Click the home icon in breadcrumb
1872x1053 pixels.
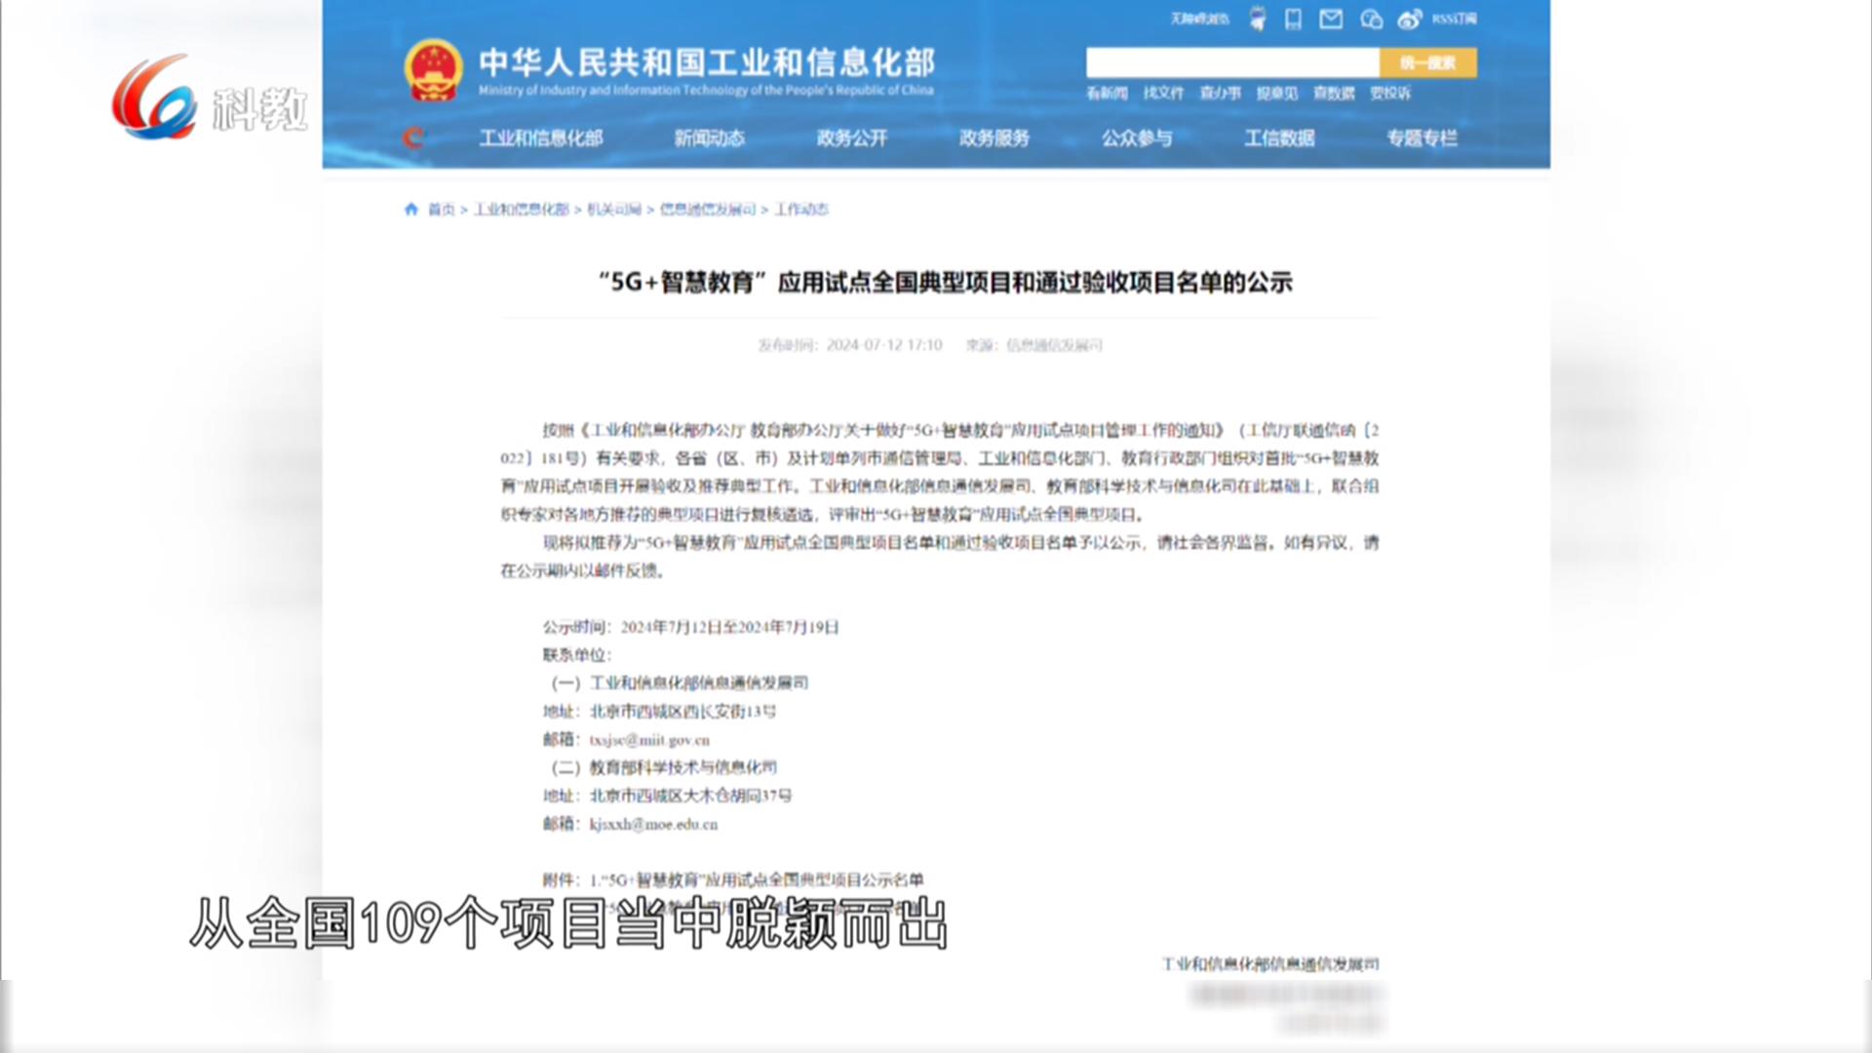click(411, 209)
